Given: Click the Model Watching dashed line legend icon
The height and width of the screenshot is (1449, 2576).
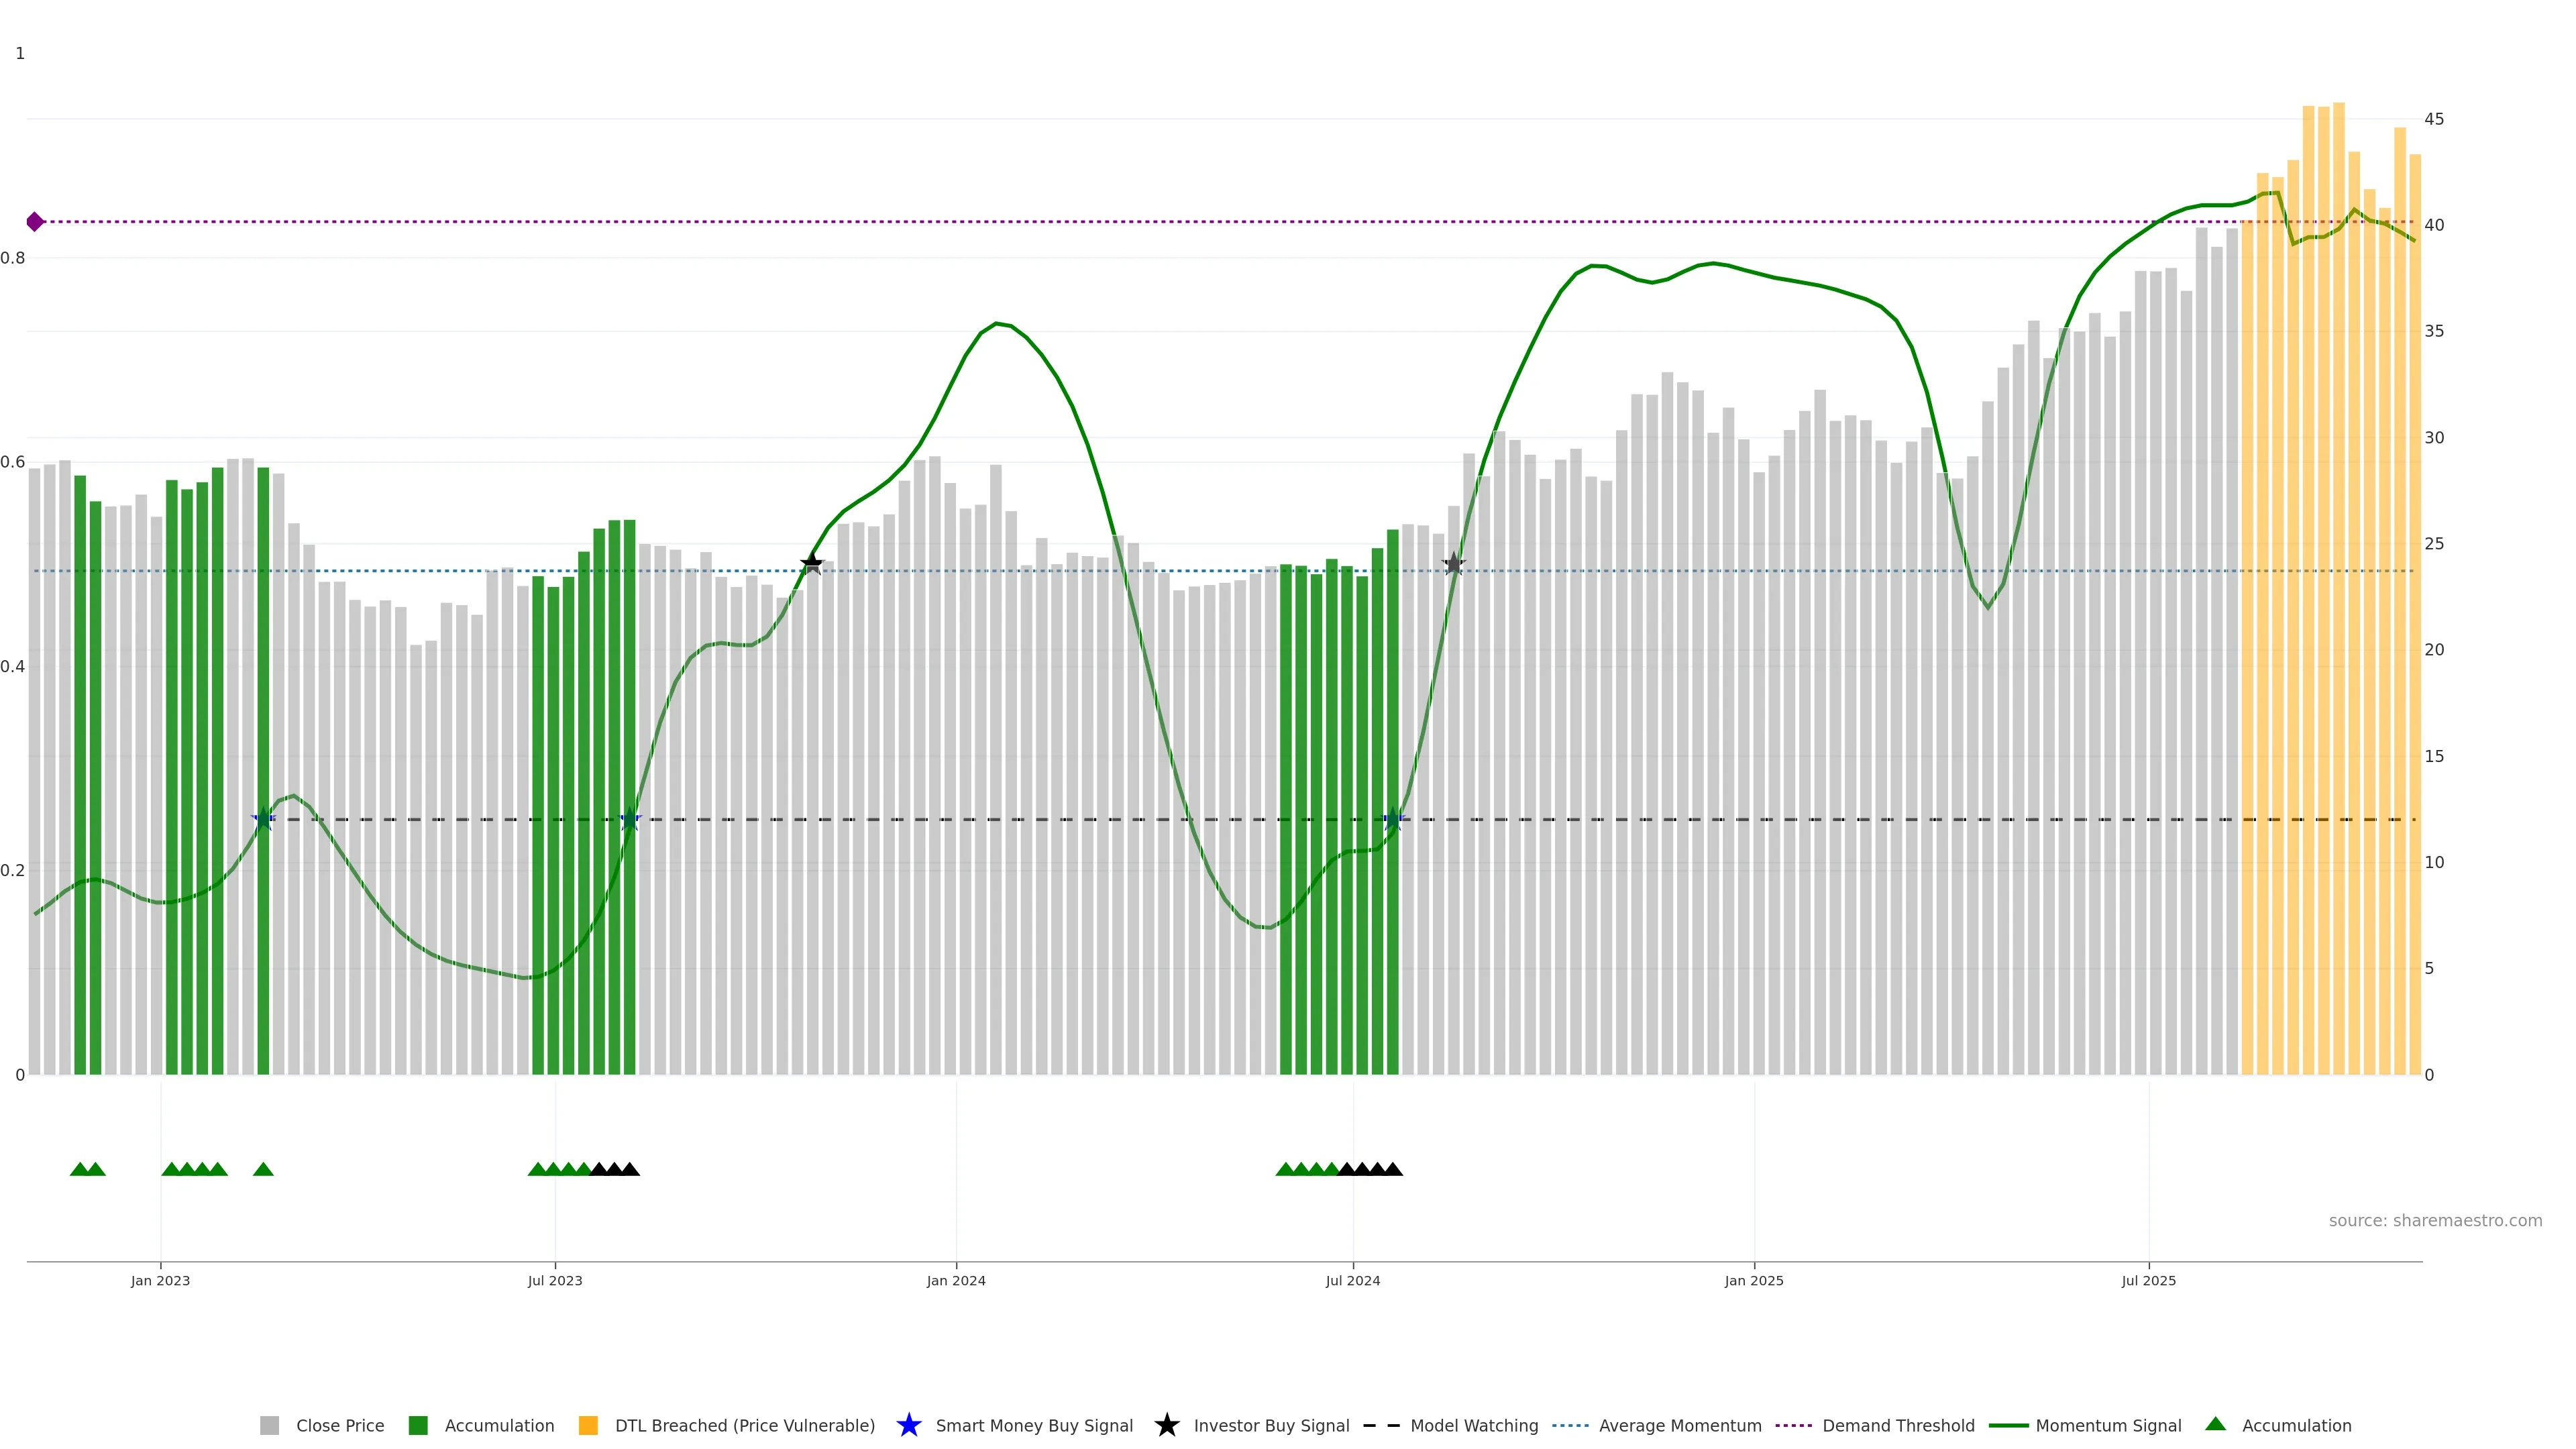Looking at the screenshot, I should [x=1381, y=1425].
